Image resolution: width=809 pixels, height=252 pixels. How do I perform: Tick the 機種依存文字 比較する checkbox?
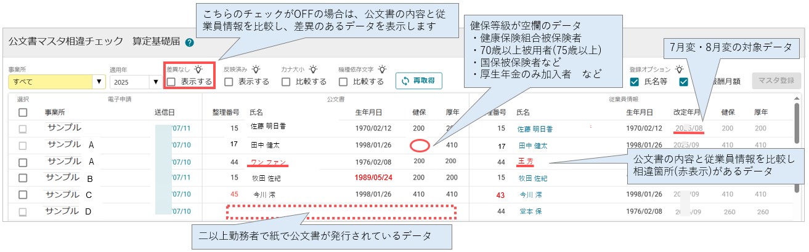point(343,81)
